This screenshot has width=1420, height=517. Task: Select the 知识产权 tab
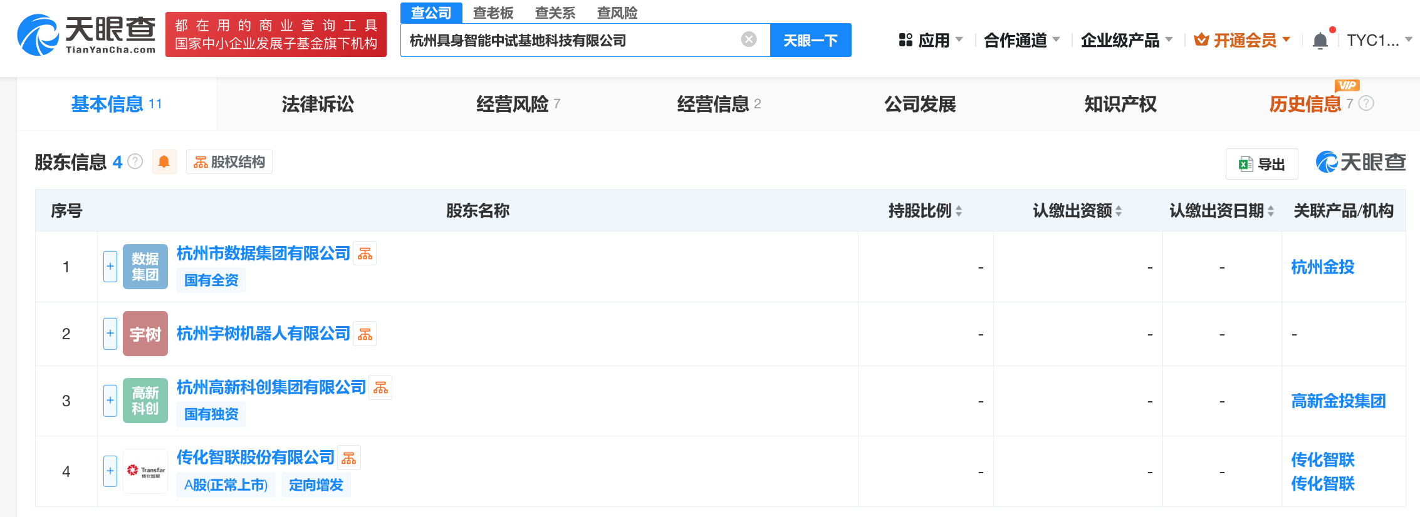1120,104
